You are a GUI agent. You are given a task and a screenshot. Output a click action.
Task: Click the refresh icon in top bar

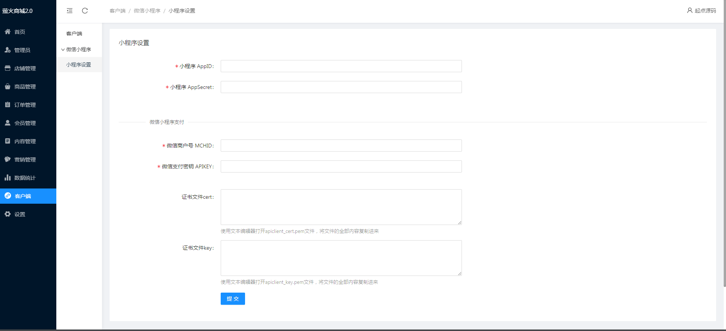(85, 11)
